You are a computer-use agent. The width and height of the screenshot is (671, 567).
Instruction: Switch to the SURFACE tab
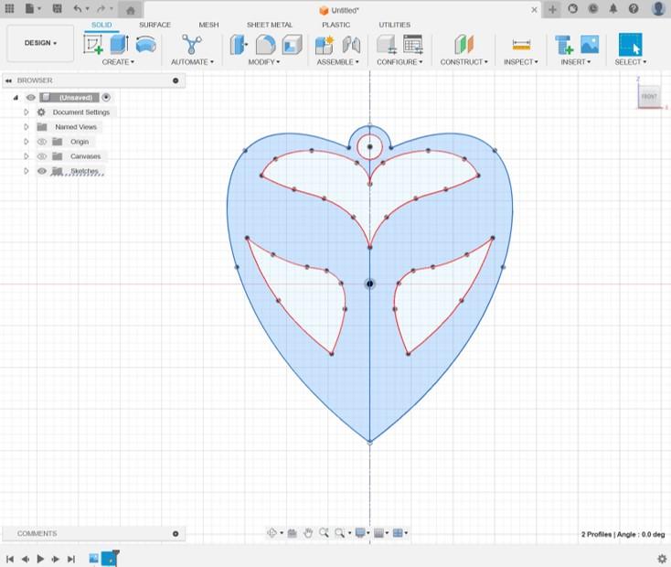coord(154,25)
